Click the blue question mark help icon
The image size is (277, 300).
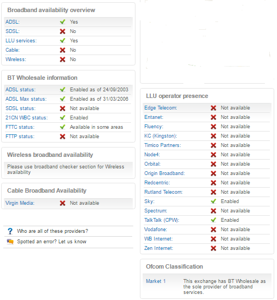(x=10, y=231)
